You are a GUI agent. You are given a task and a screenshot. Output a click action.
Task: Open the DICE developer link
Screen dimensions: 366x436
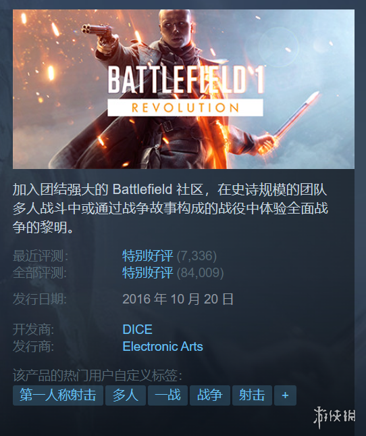click(x=138, y=329)
